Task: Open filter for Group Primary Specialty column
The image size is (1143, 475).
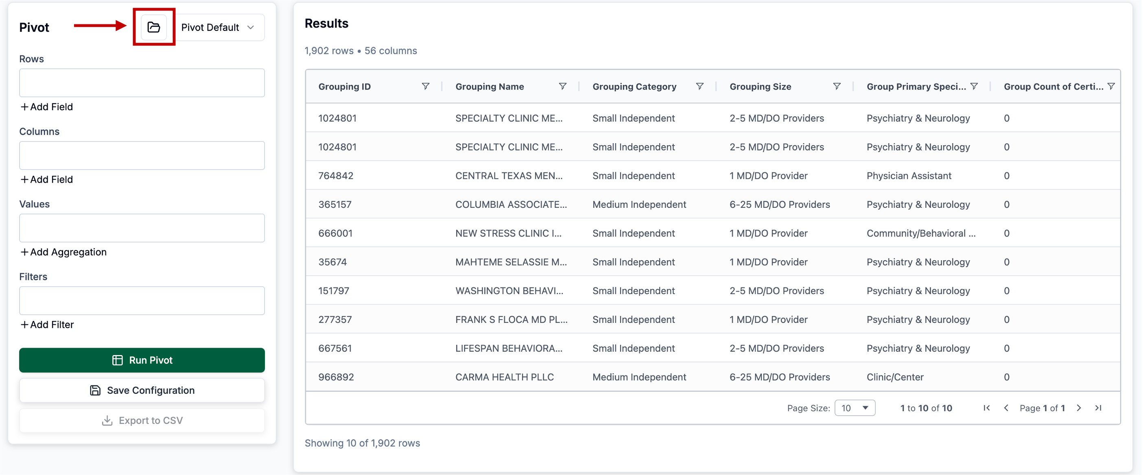Action: pos(973,86)
